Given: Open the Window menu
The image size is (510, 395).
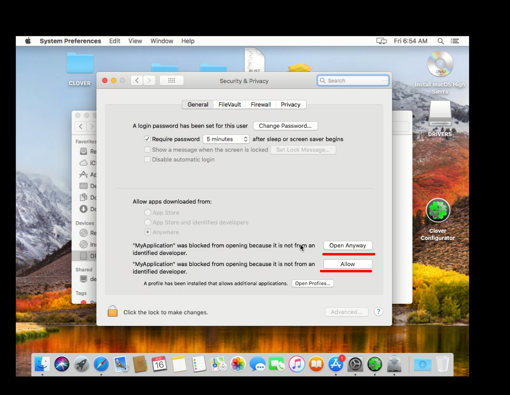Looking at the screenshot, I should click(x=162, y=41).
